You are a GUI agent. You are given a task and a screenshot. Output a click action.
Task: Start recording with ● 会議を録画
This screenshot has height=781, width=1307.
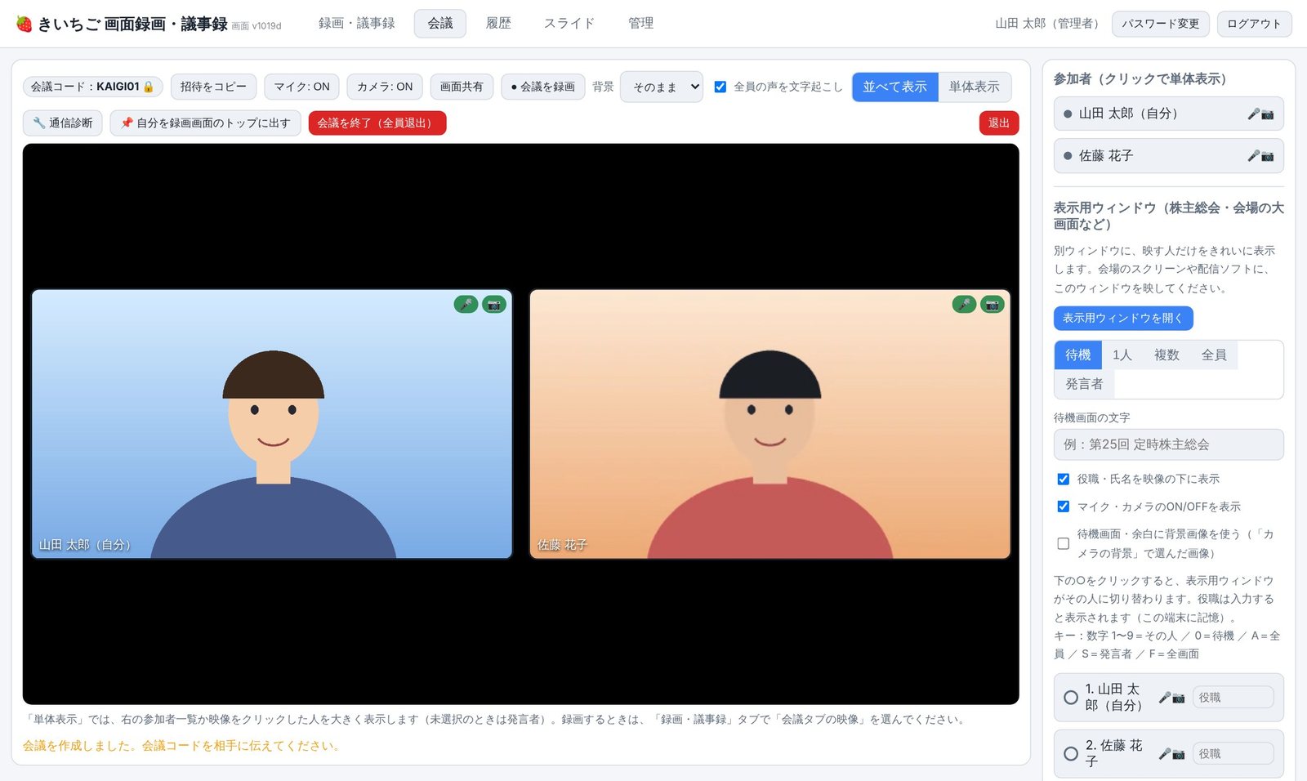point(543,87)
